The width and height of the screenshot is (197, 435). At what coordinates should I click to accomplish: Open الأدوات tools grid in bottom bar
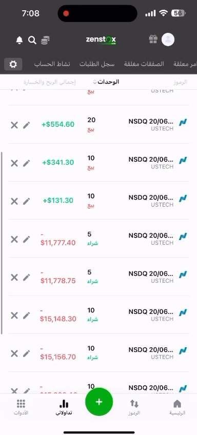point(21,407)
